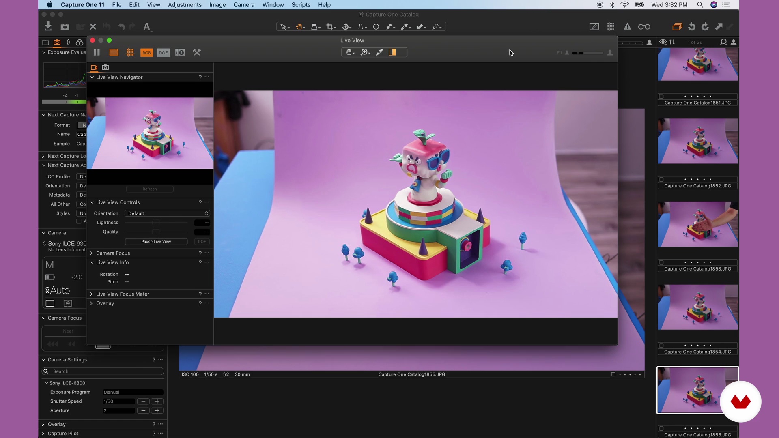
Task: Select the Crop tool in the main toolbar
Action: point(330,27)
